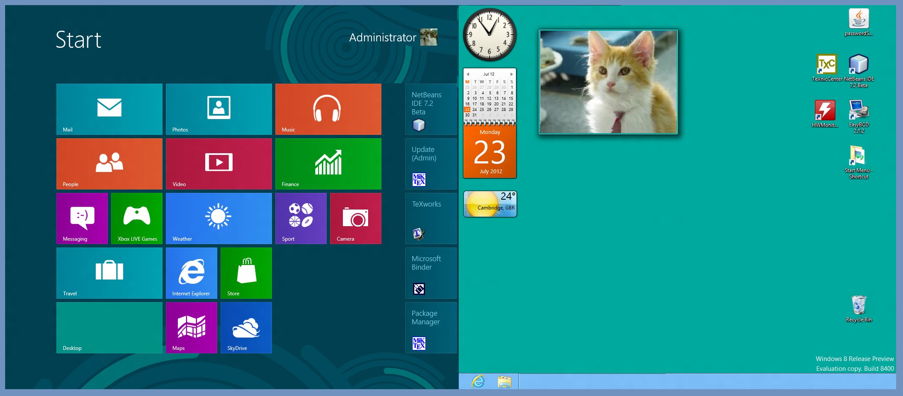Open the Package Manager MiKTeX tile
Image resolution: width=903 pixels, height=396 pixels.
tap(431, 328)
